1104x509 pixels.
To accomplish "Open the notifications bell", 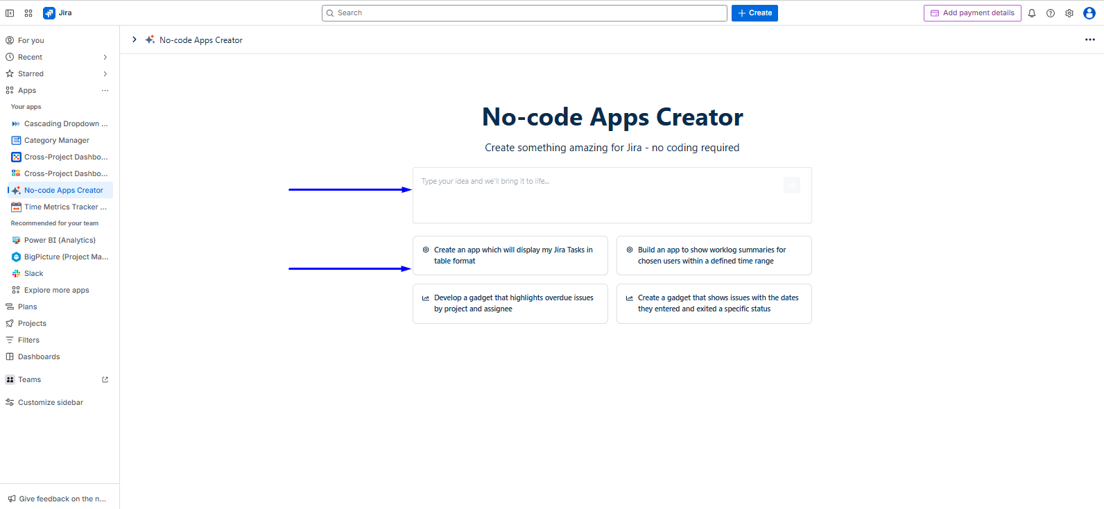I will tap(1032, 13).
